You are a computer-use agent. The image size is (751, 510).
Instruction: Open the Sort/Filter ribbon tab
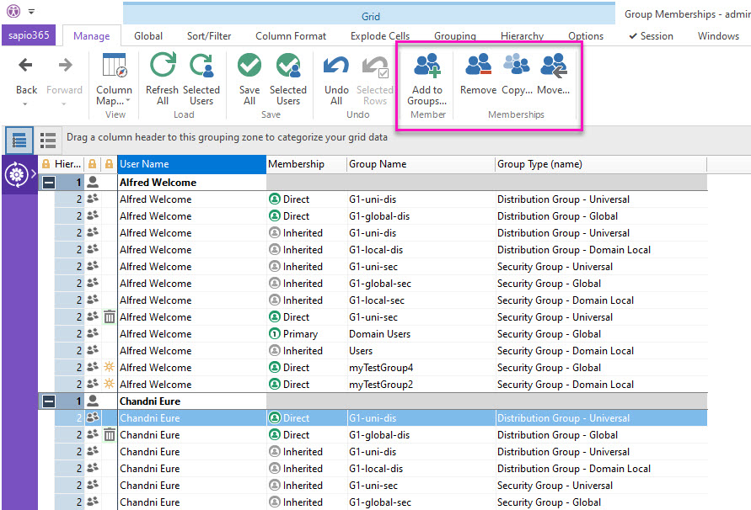click(x=209, y=36)
